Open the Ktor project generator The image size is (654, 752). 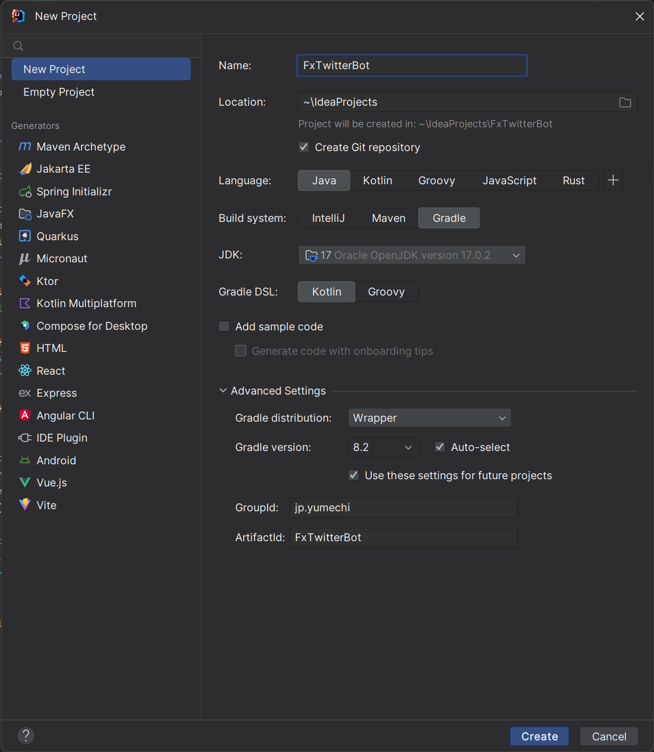[46, 281]
